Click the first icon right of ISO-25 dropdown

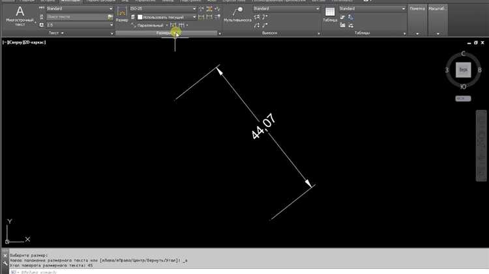tap(201, 8)
